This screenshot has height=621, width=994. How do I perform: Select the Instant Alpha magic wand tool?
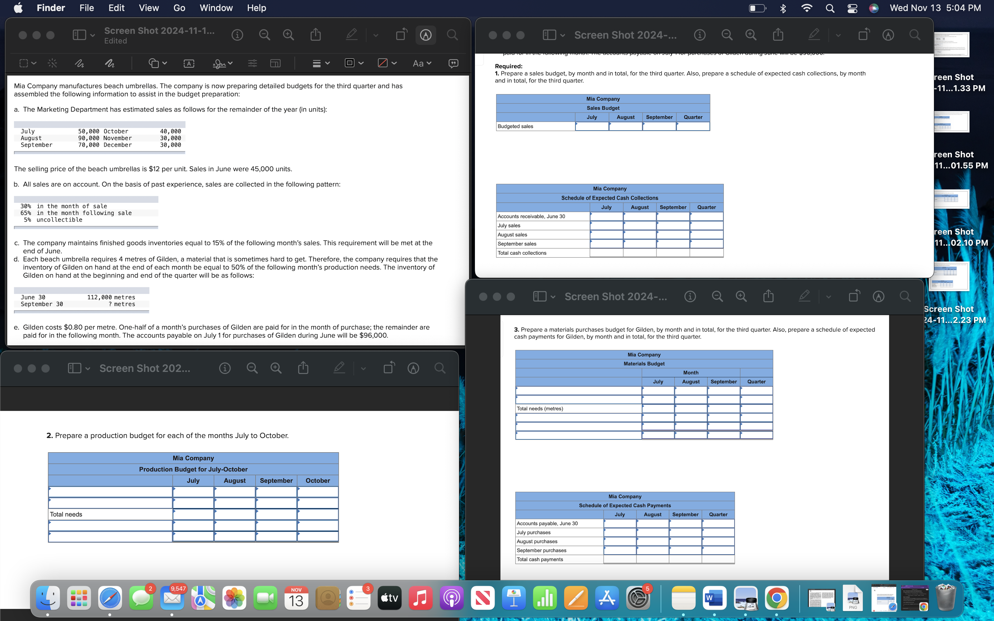coord(52,63)
